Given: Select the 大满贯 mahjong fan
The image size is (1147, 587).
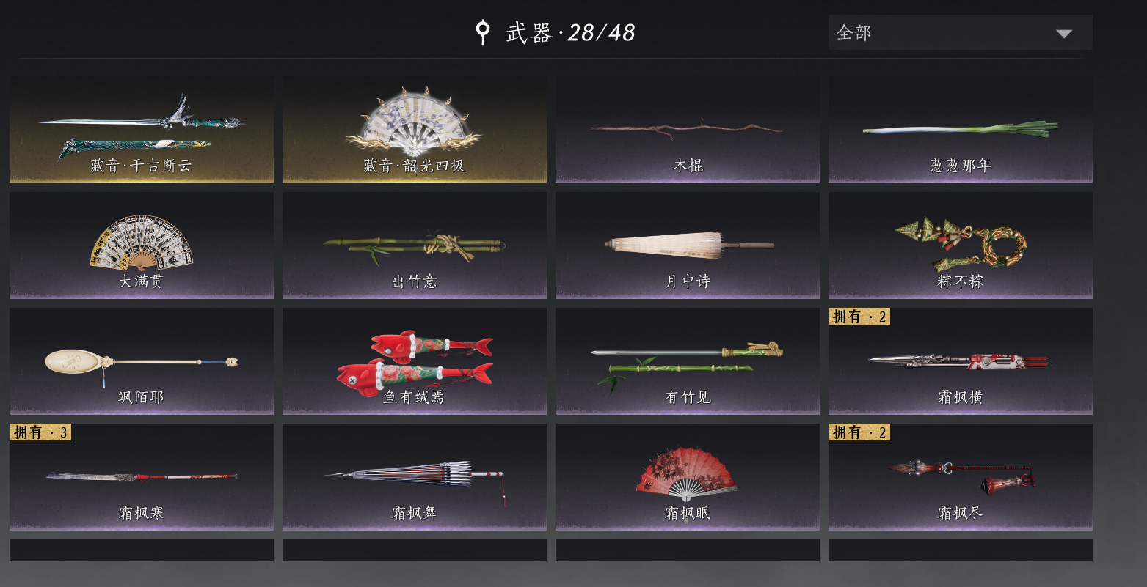Looking at the screenshot, I should coord(142,245).
